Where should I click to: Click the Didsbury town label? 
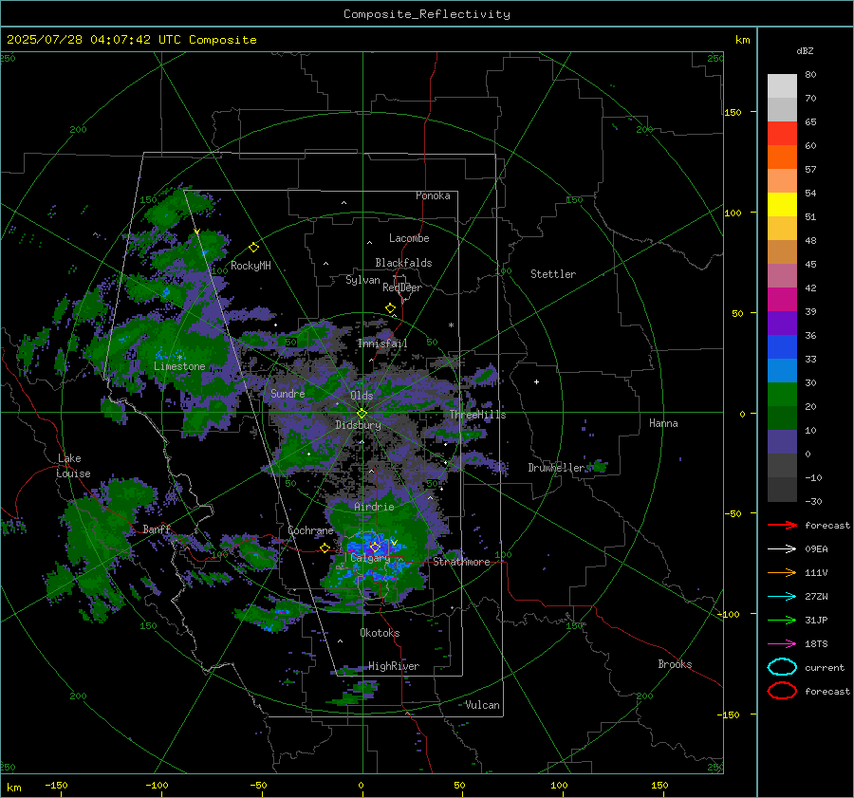pos(358,425)
